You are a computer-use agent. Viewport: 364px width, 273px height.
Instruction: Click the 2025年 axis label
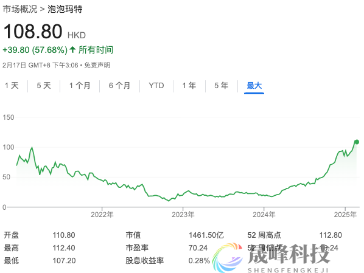point(345,215)
